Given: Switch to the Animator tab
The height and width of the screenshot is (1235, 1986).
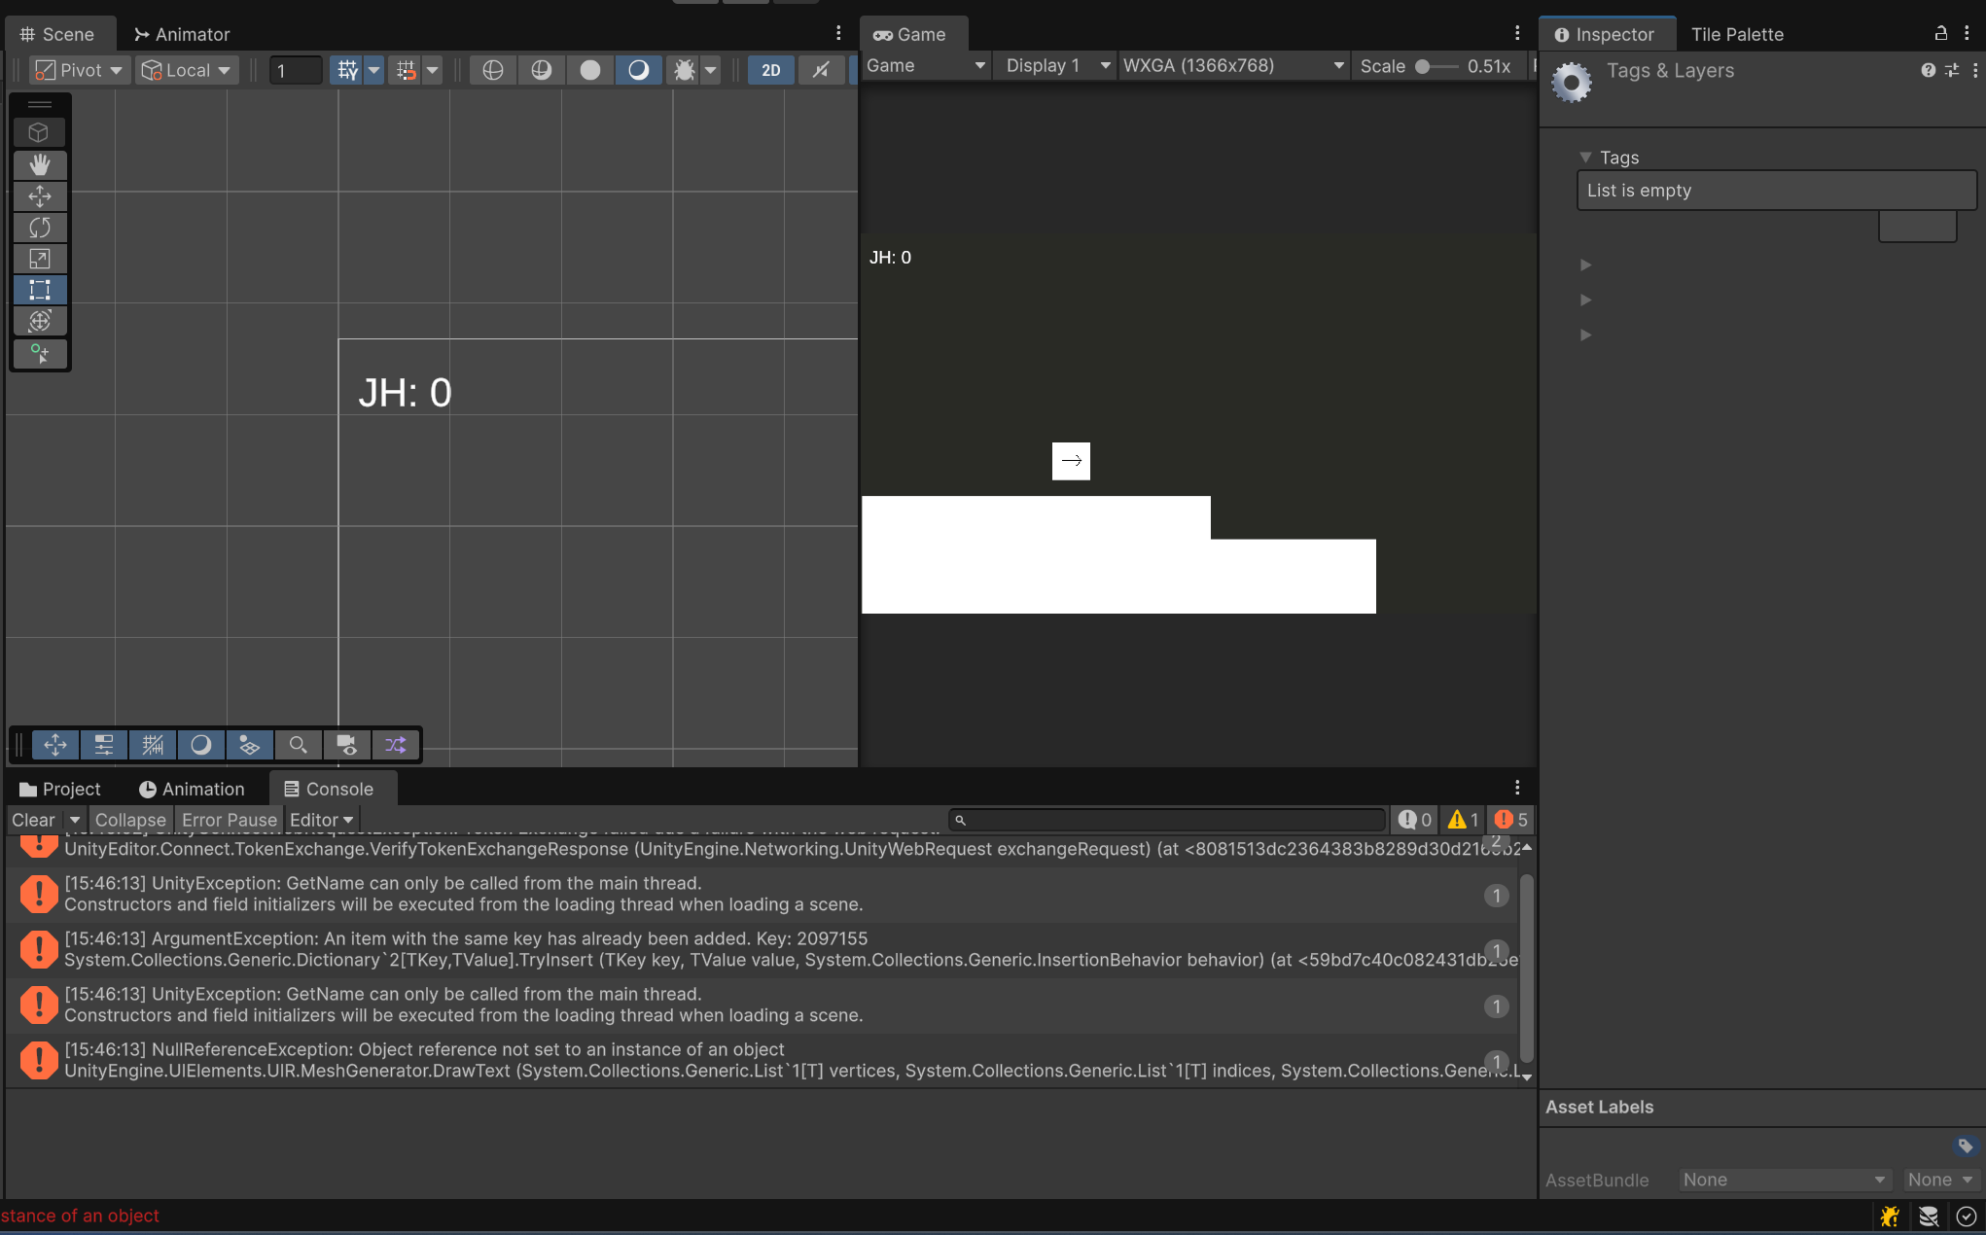Looking at the screenshot, I should point(182,34).
